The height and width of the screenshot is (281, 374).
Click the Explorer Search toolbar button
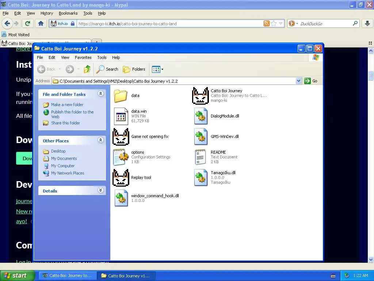coord(107,69)
